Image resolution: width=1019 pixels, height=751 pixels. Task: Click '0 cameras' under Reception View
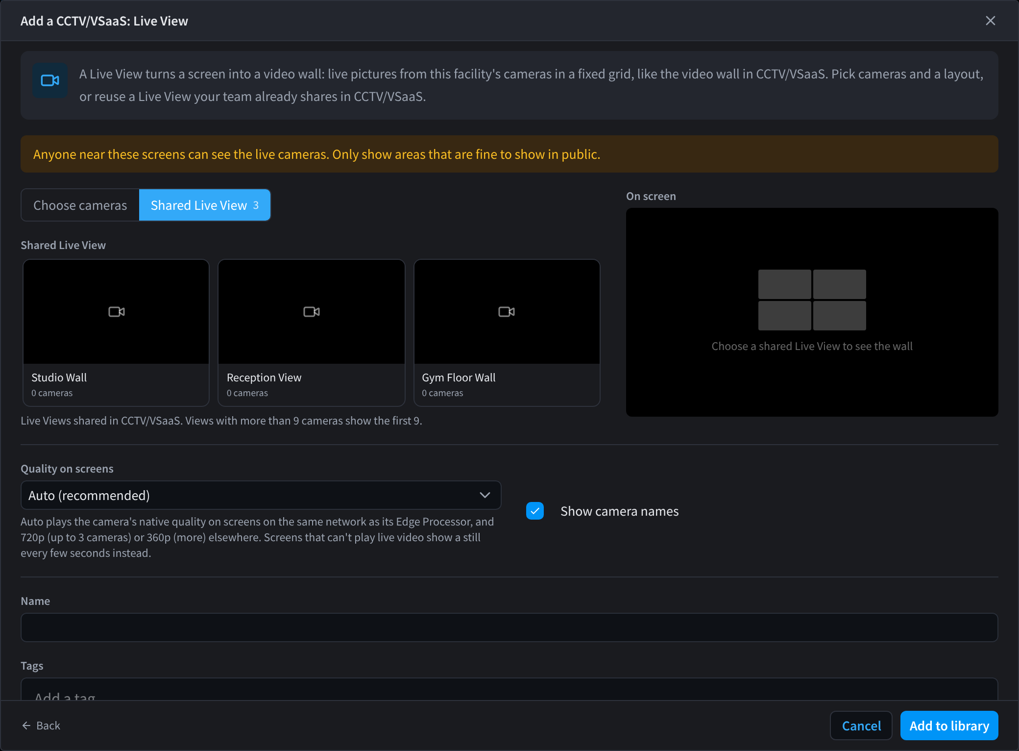pyautogui.click(x=247, y=393)
